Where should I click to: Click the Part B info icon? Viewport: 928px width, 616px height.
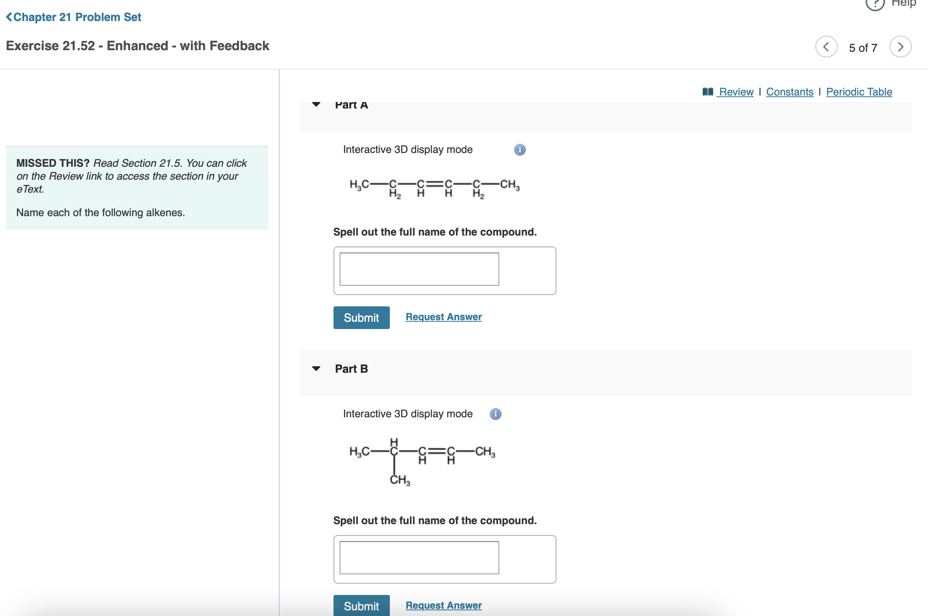click(495, 414)
